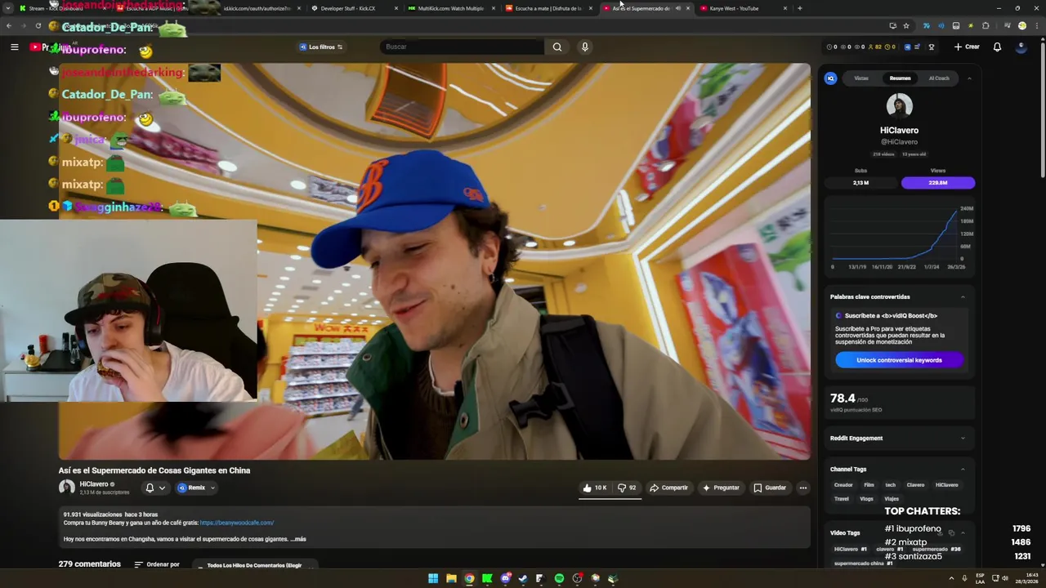Open more actions three-dot menu under video

[803, 488]
